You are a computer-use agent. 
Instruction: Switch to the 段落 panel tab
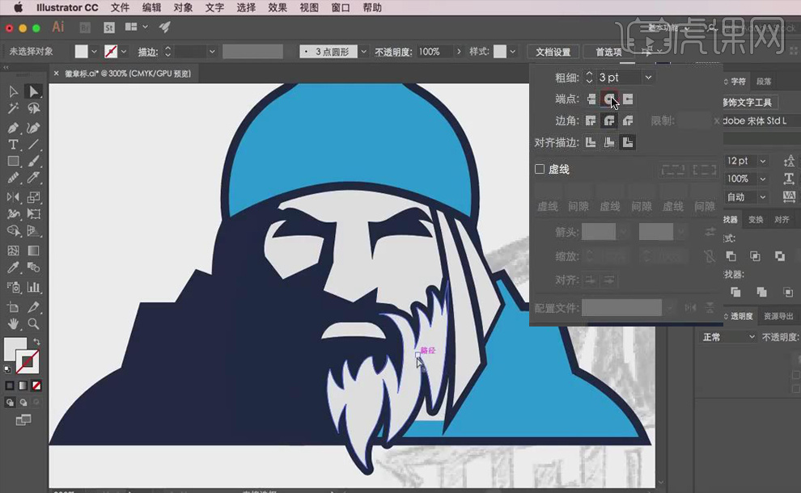click(764, 82)
